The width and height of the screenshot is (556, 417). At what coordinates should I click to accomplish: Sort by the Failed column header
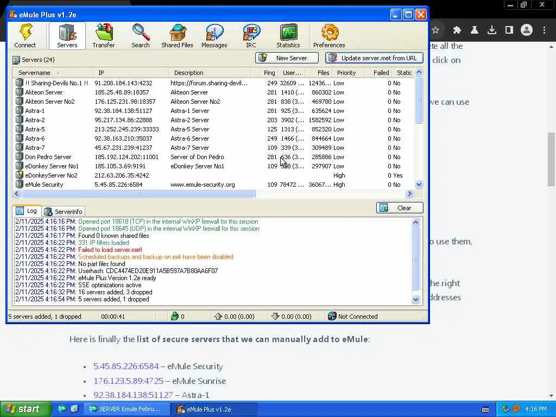tap(378, 73)
